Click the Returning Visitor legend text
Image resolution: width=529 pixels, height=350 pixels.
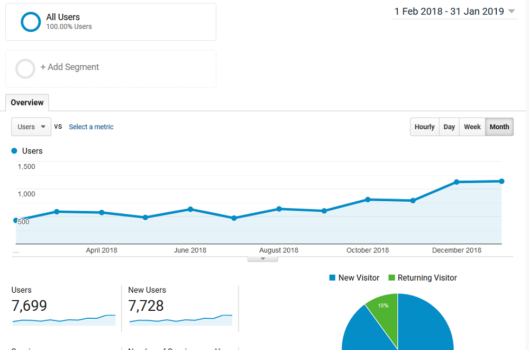point(427,277)
